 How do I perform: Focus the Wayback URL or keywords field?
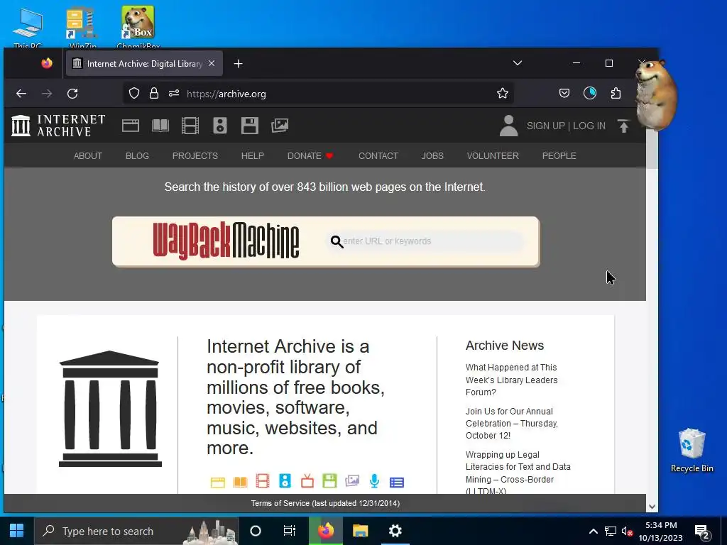tap(425, 241)
